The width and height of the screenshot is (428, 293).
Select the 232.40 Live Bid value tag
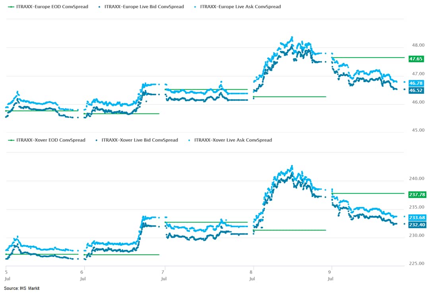(417, 225)
